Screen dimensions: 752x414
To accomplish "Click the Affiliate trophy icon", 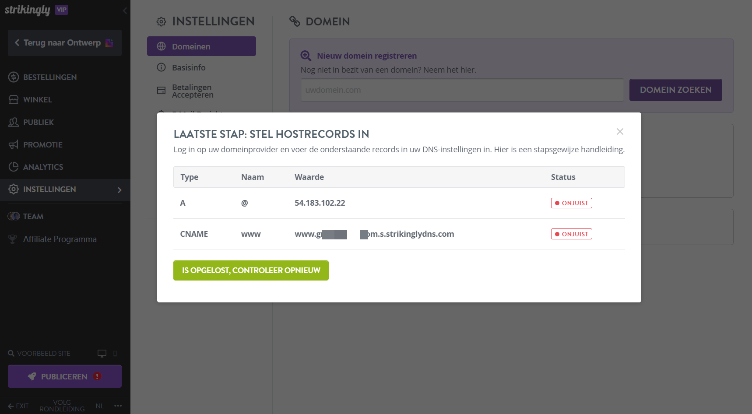I will click(x=13, y=239).
